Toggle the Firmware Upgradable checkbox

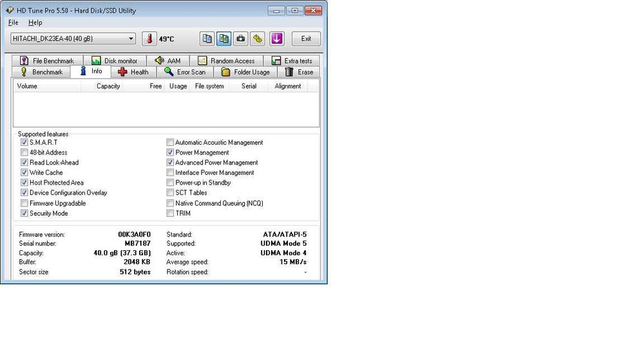pos(24,203)
